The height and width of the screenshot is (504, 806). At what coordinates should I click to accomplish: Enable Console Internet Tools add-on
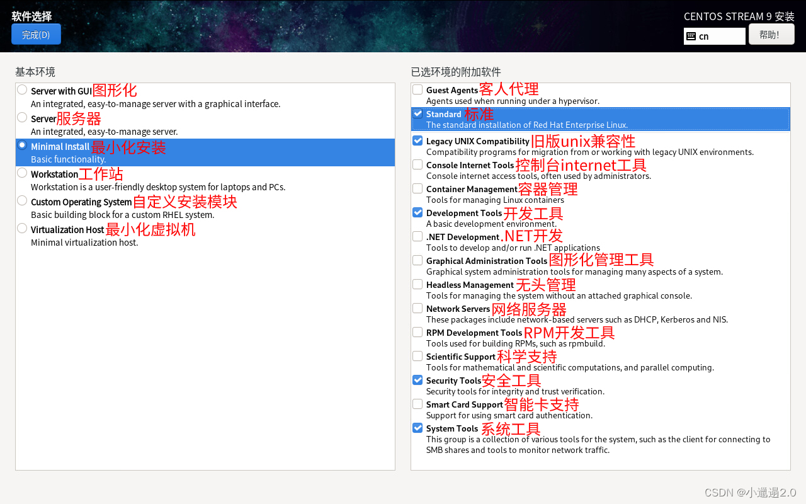[417, 164]
